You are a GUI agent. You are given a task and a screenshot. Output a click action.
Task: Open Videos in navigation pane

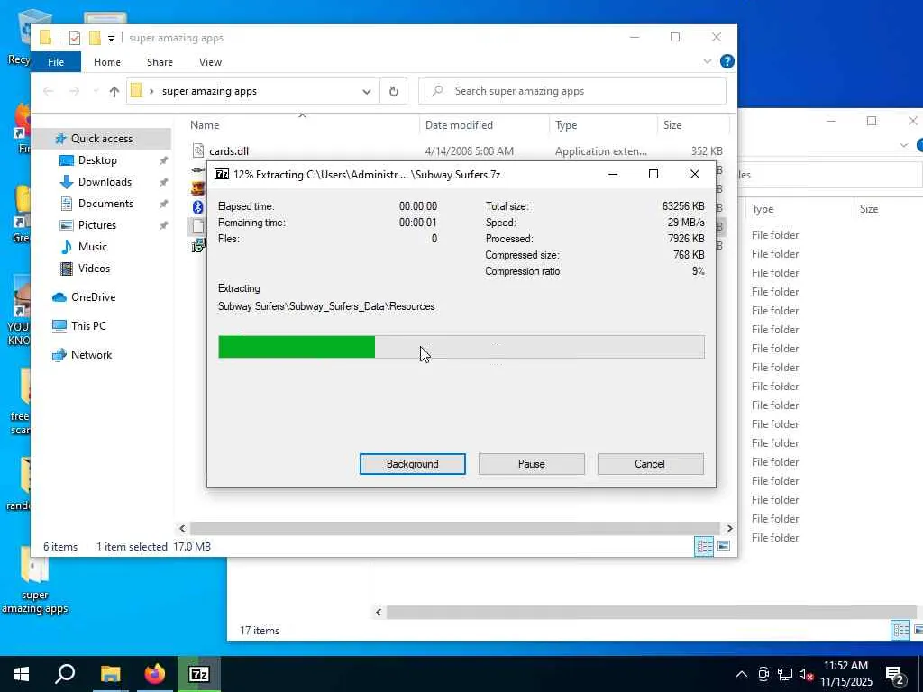pyautogui.click(x=94, y=269)
